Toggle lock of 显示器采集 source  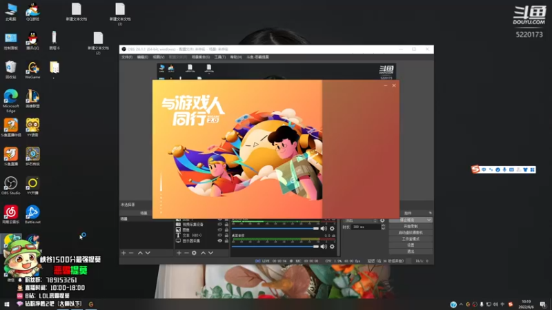(226, 240)
